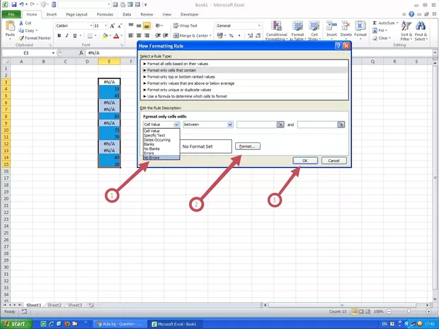
Task: Confirm the rule with OK button
Action: (304, 161)
